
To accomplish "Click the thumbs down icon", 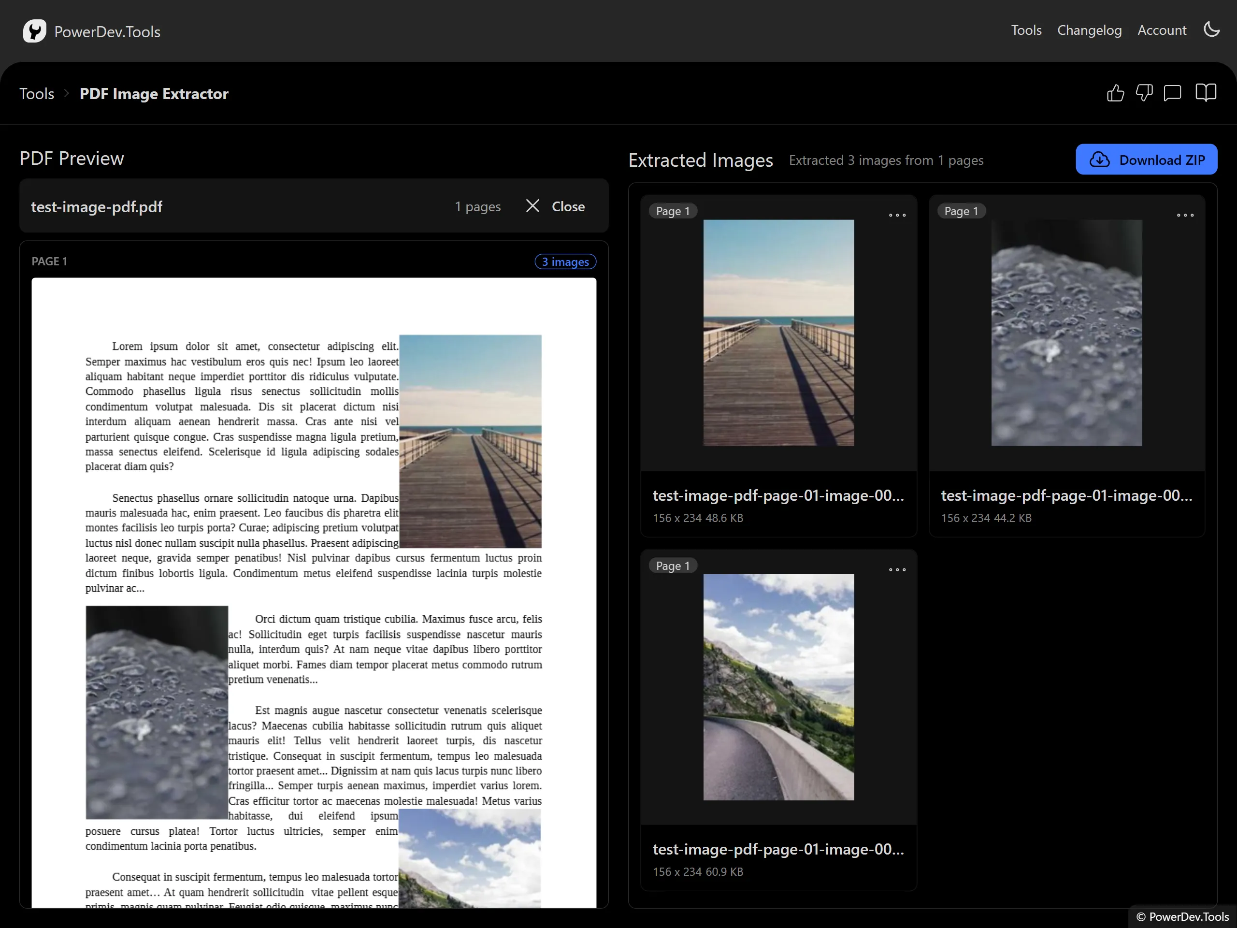I will tap(1144, 93).
